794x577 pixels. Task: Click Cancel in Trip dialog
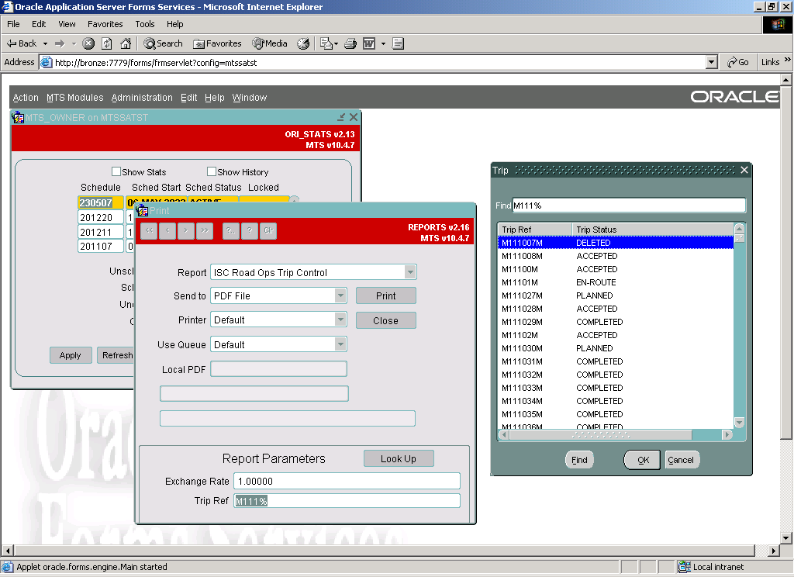pyautogui.click(x=681, y=460)
